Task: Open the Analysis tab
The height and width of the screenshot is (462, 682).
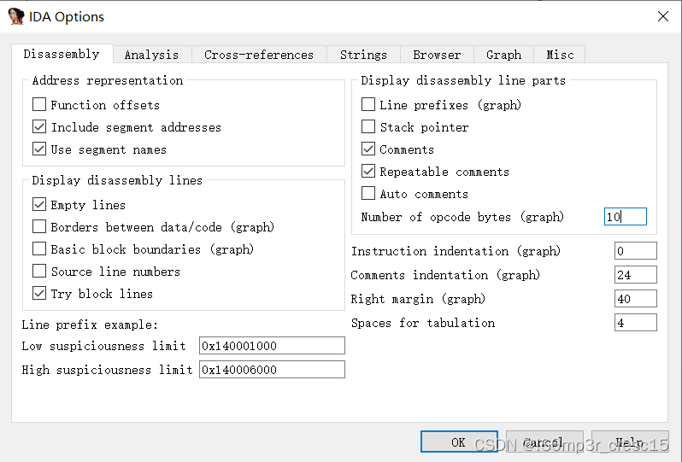Action: [x=152, y=55]
